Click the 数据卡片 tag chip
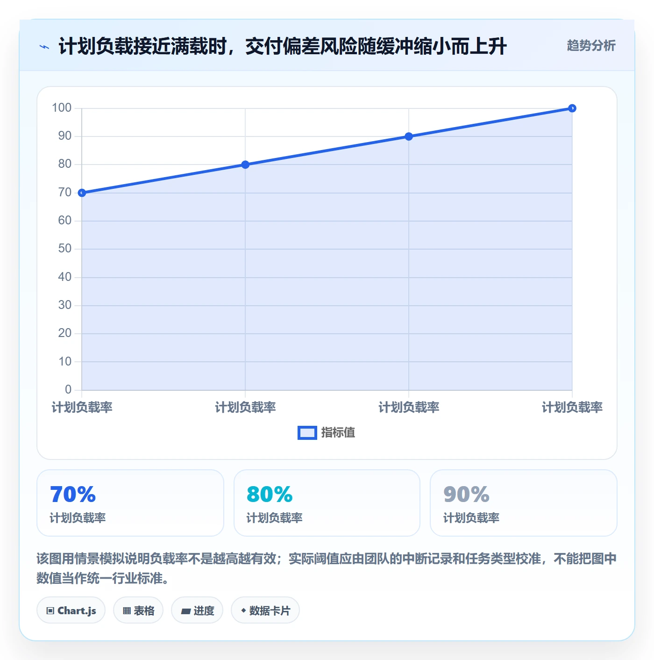The width and height of the screenshot is (654, 660). [x=265, y=610]
